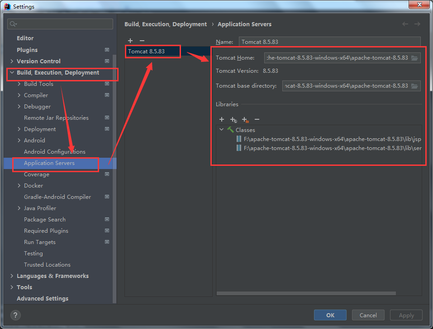Expand the Deployment node

pyautogui.click(x=19, y=129)
